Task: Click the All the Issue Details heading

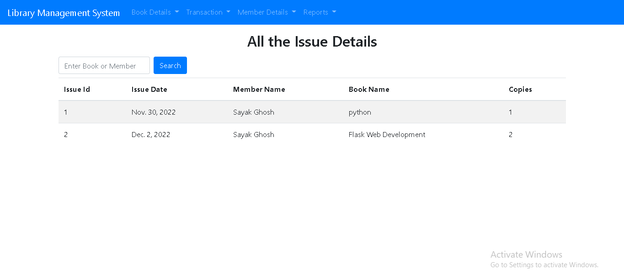Action: click(x=312, y=42)
